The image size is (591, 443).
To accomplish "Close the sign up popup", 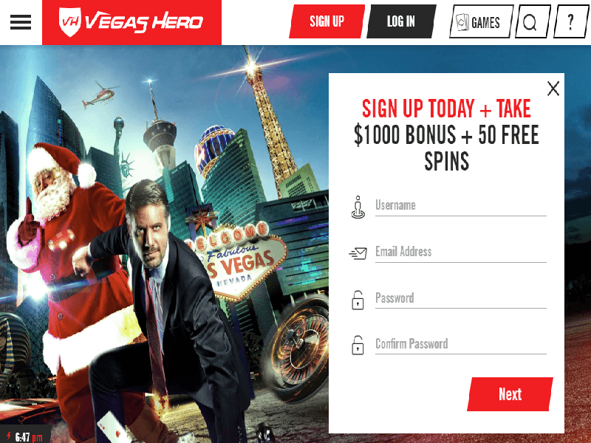I will click(553, 89).
